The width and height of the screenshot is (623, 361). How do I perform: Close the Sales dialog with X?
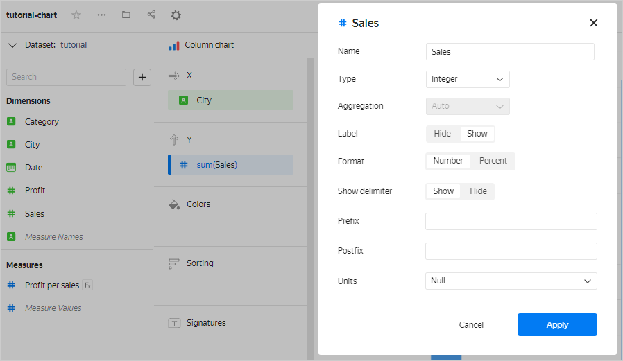[x=593, y=23]
